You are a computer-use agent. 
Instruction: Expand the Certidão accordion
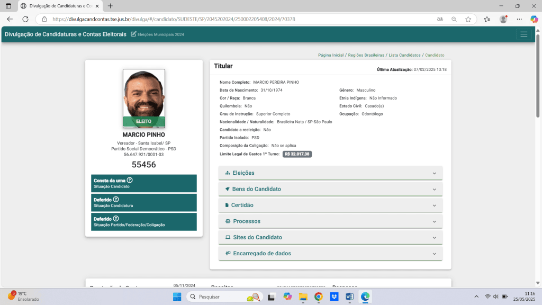[330, 205]
